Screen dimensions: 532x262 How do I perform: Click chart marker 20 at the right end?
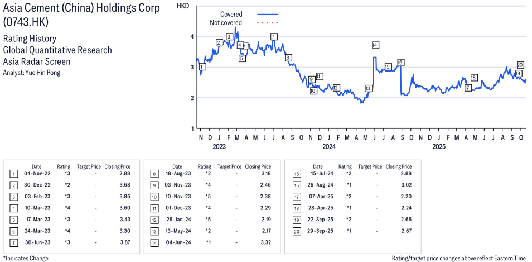[520, 65]
